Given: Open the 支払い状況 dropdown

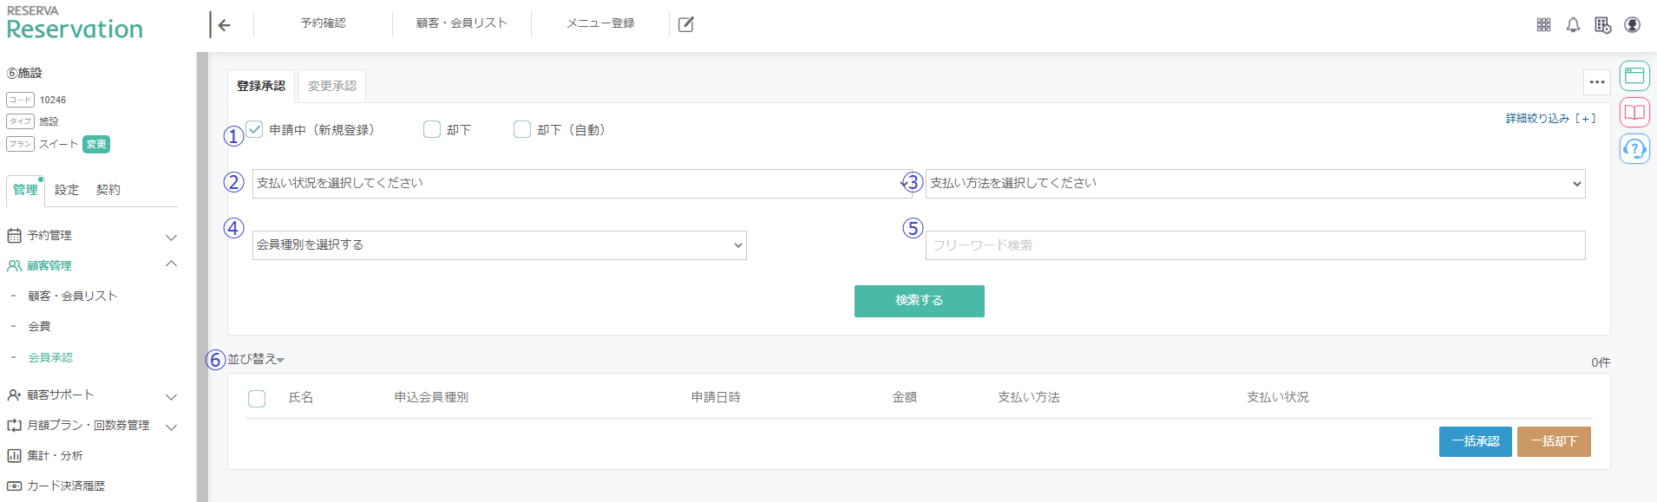Looking at the screenshot, I should (581, 184).
